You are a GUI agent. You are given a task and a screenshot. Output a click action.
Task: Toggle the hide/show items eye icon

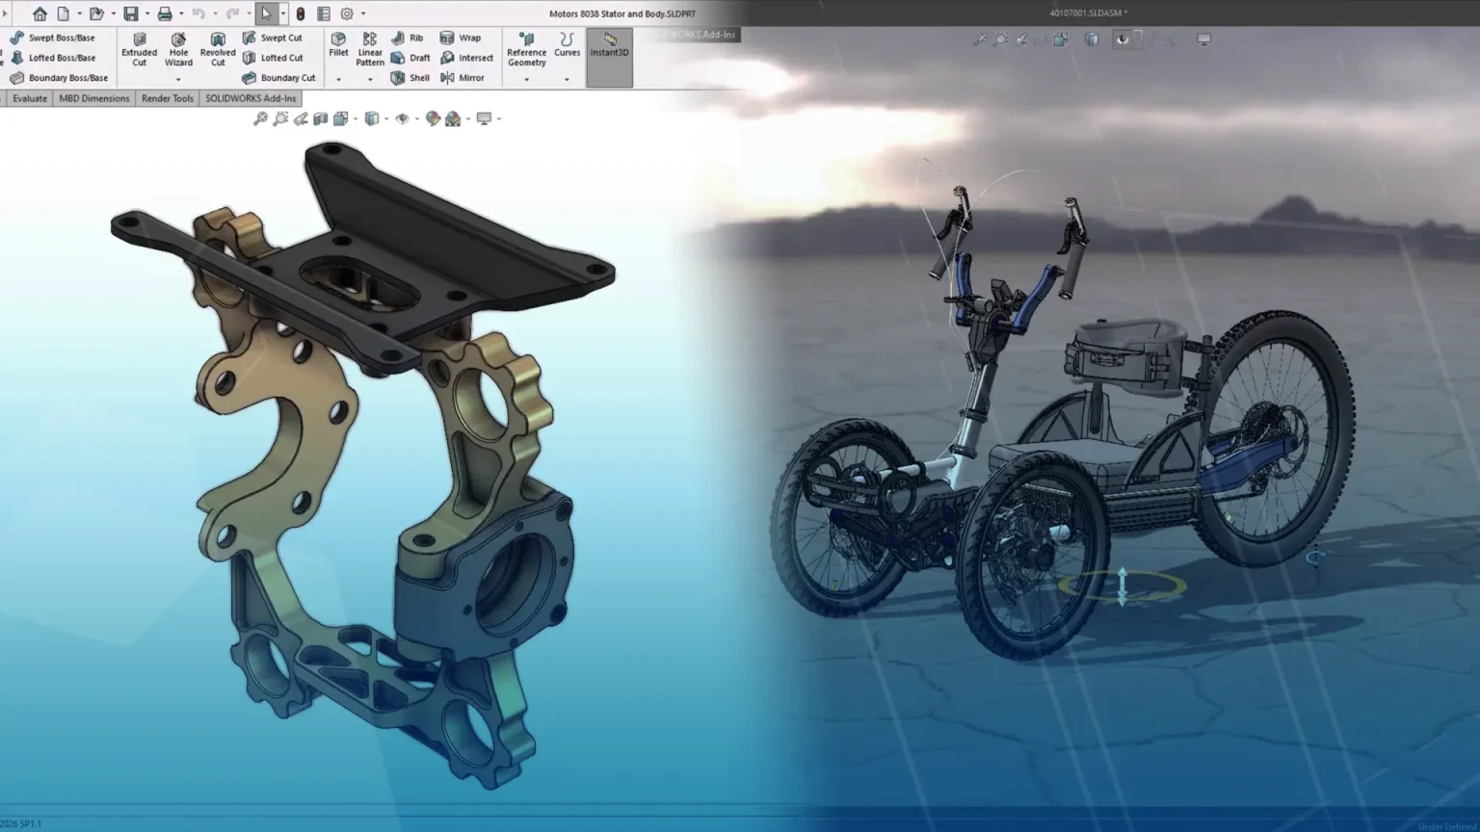click(403, 118)
